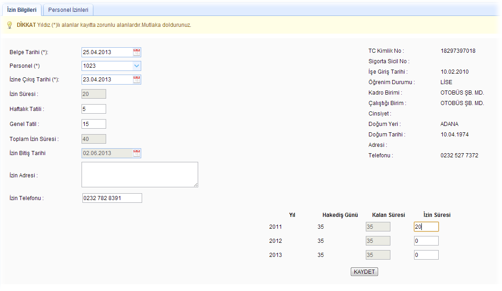Click the İzin Bitiş Tarihi calendar icon
Screen dimensions: 502x291
pyautogui.click(x=137, y=153)
